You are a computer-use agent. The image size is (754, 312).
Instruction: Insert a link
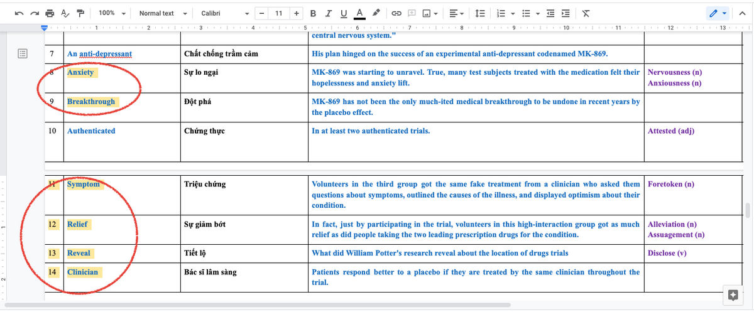click(396, 13)
